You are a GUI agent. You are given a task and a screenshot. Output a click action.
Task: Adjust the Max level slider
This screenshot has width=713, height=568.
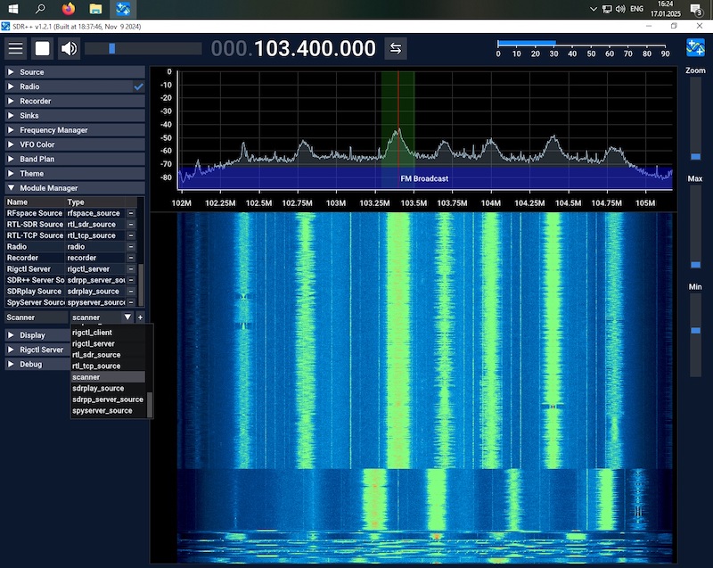click(695, 226)
